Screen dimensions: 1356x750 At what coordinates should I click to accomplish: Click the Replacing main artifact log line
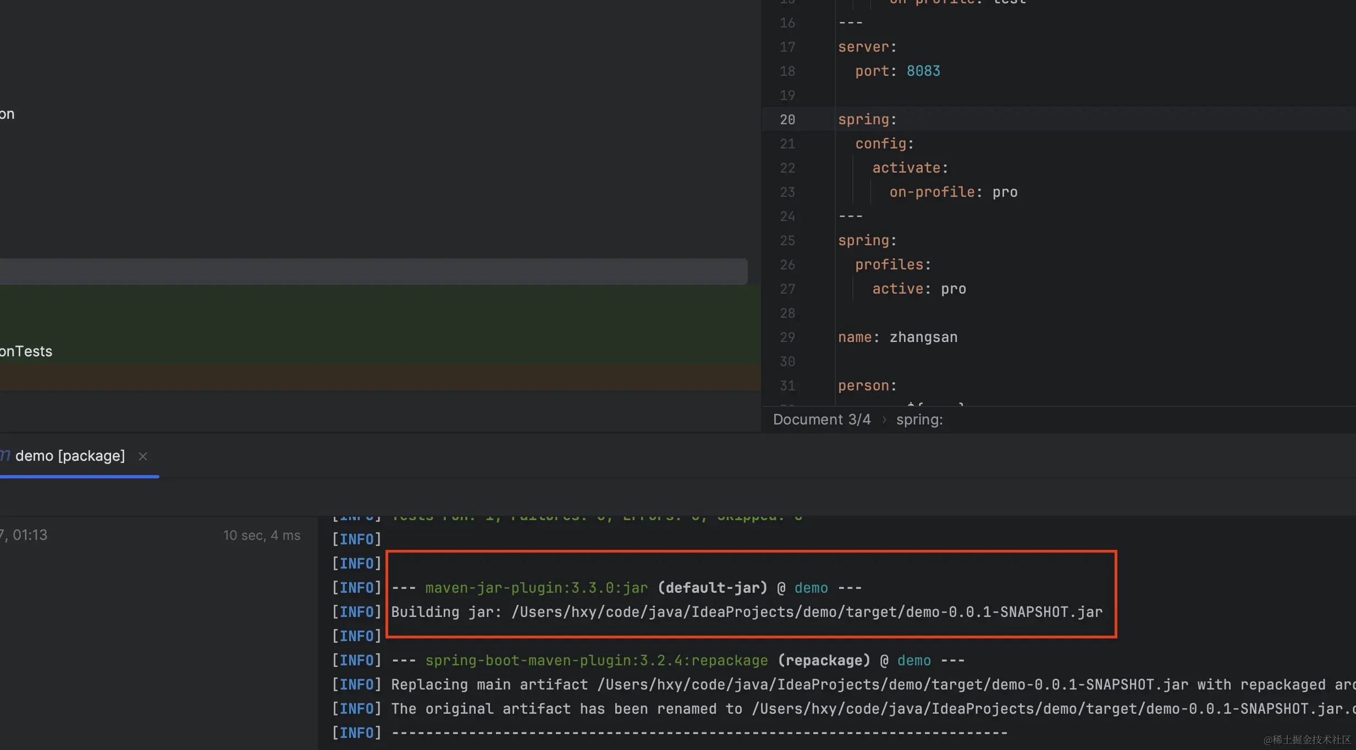pos(873,685)
